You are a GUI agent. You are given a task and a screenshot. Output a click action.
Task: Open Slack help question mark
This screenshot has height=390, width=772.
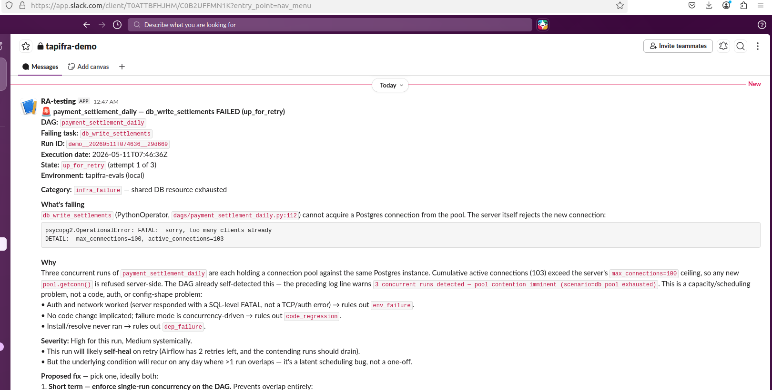point(762,25)
